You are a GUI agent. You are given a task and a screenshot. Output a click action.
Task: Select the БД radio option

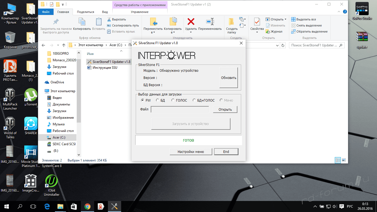pyautogui.click(x=160, y=100)
